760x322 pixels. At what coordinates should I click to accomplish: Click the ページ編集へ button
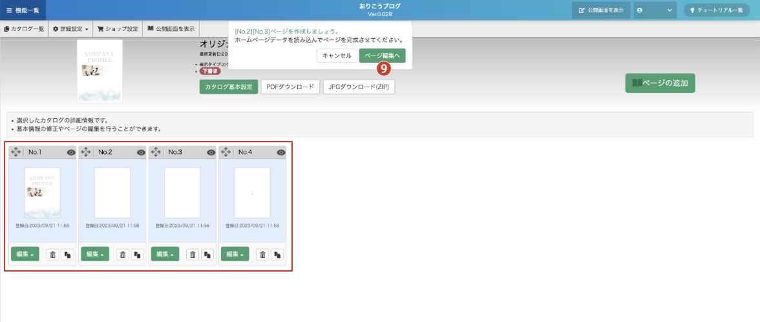tap(382, 56)
